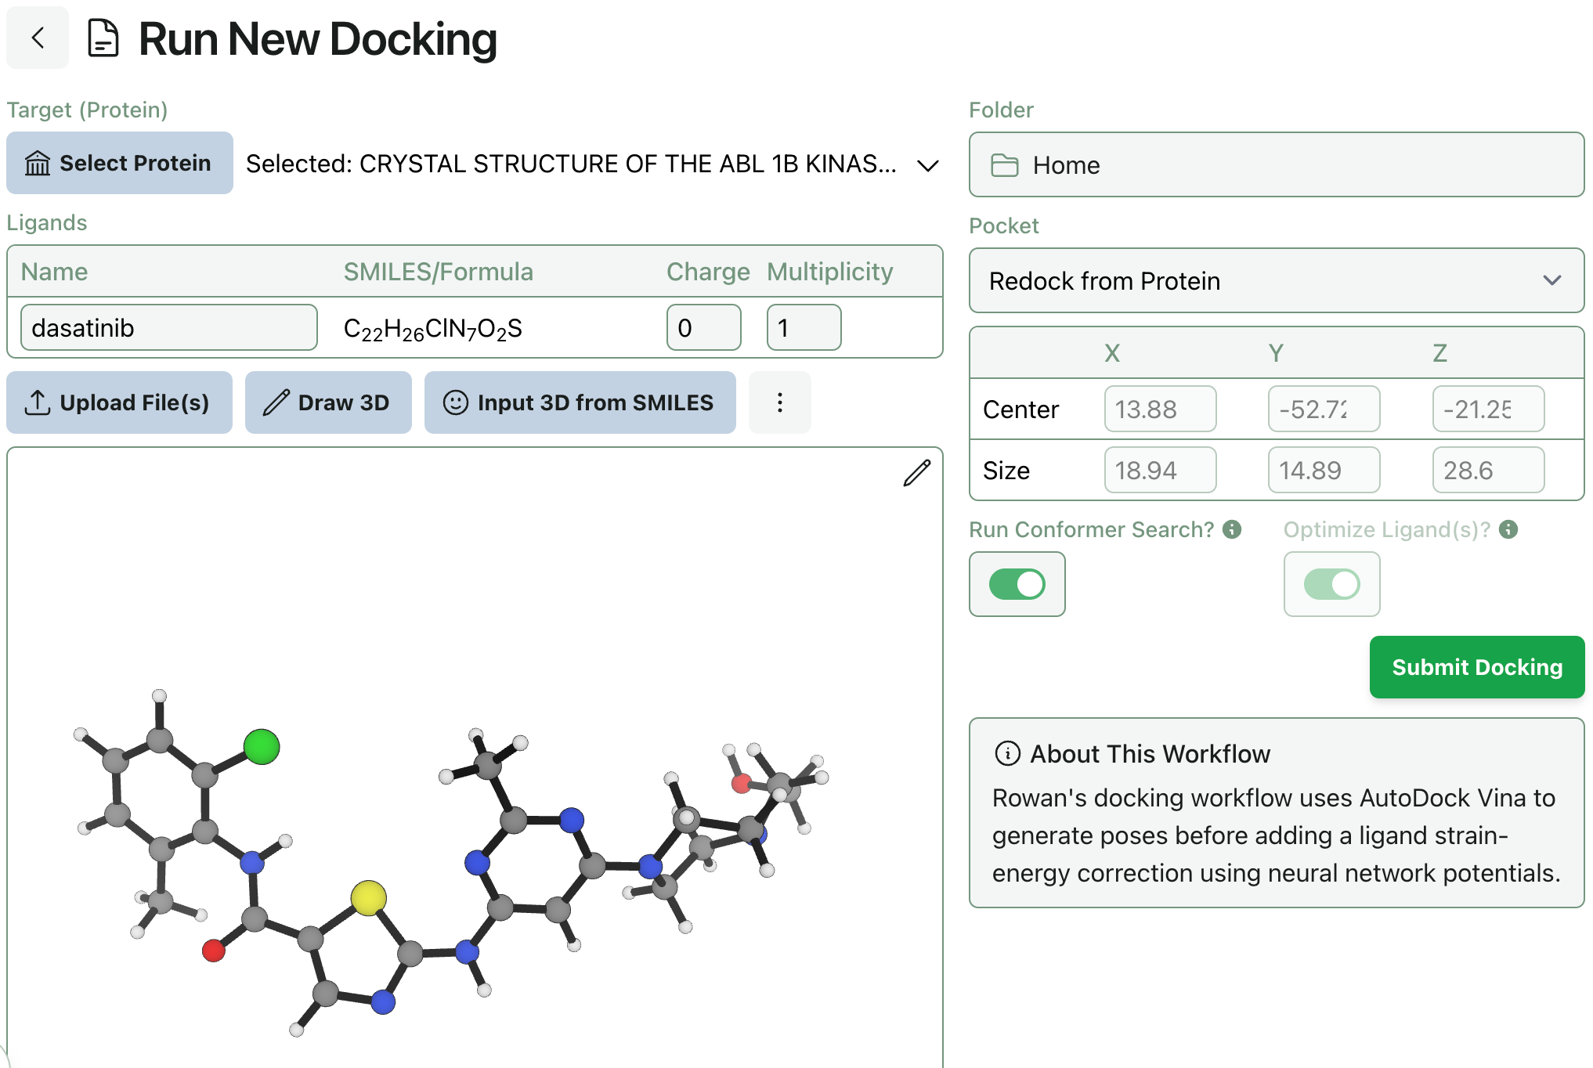The image size is (1593, 1068).
Task: Click the Draw 3D button
Action: [328, 402]
